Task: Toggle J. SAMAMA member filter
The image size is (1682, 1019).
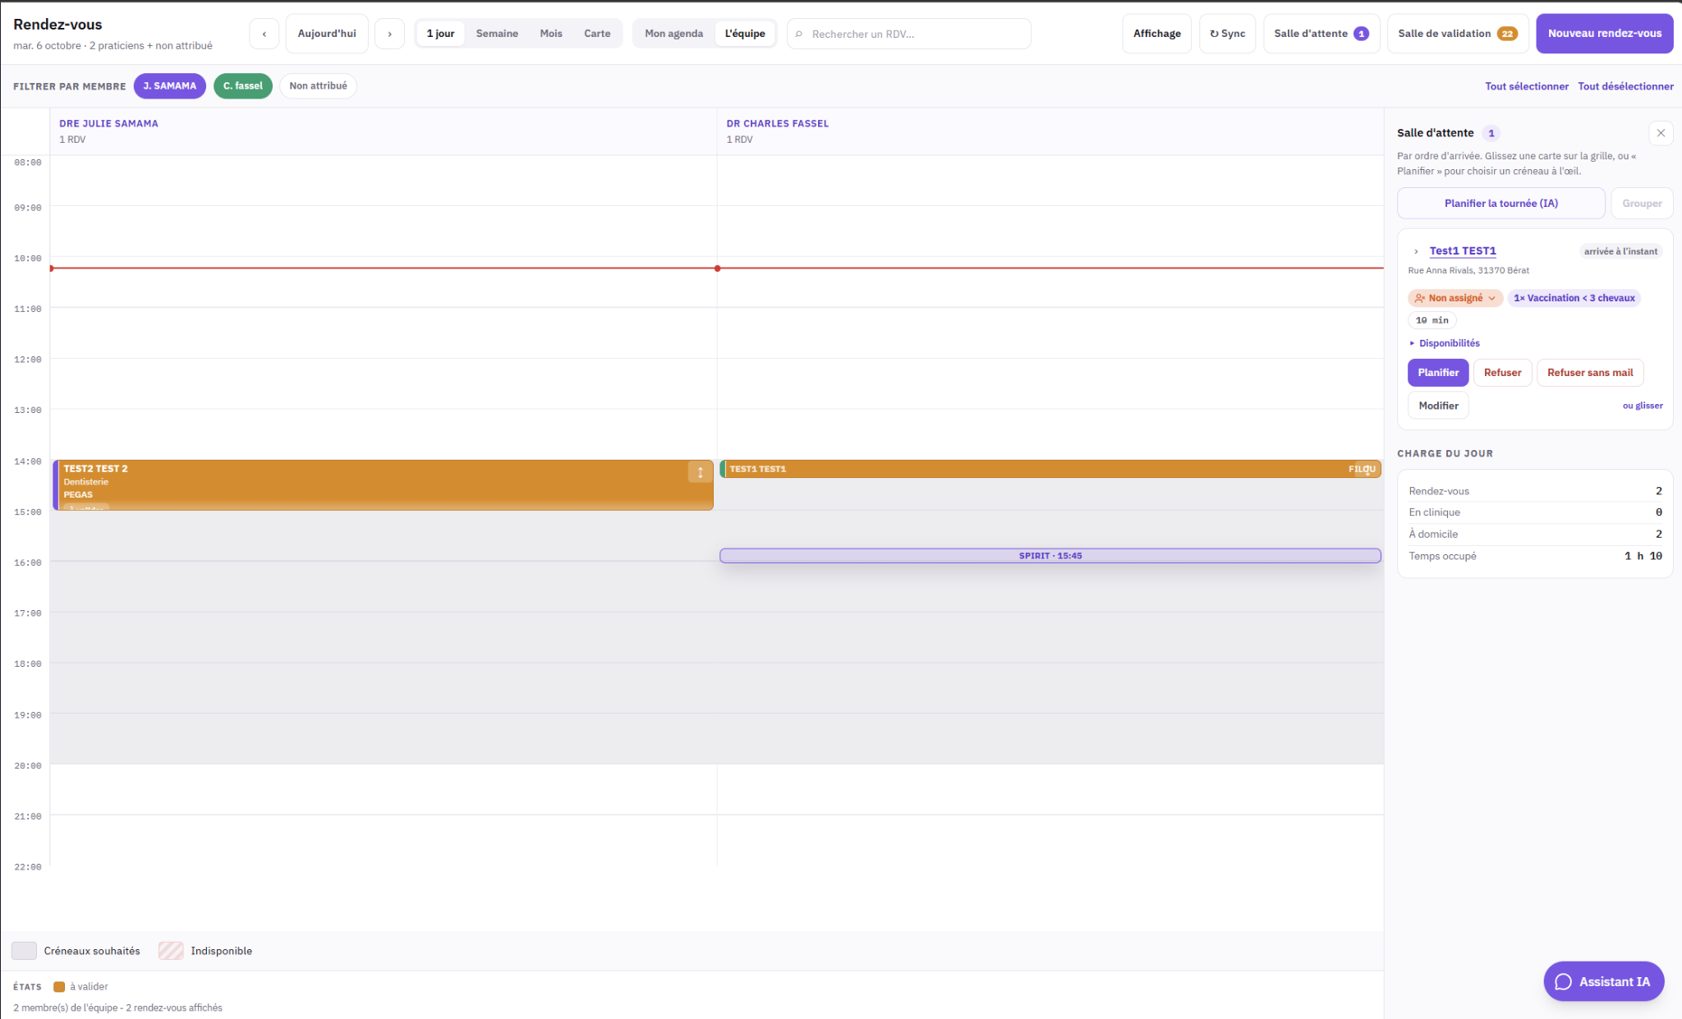Action: [169, 85]
